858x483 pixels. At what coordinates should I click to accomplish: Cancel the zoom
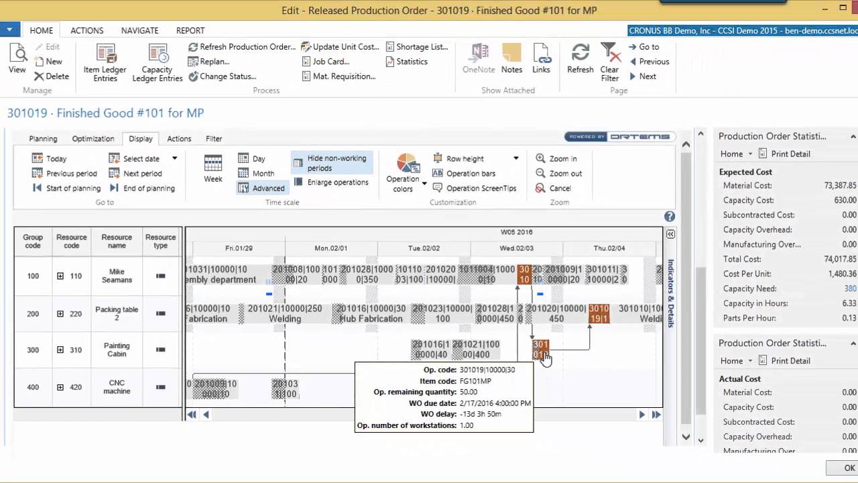[x=553, y=189]
